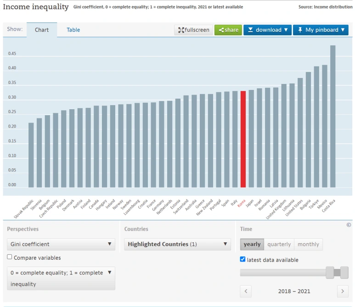
Task: Click the Costa Rica bar
Action: pyautogui.click(x=332, y=116)
